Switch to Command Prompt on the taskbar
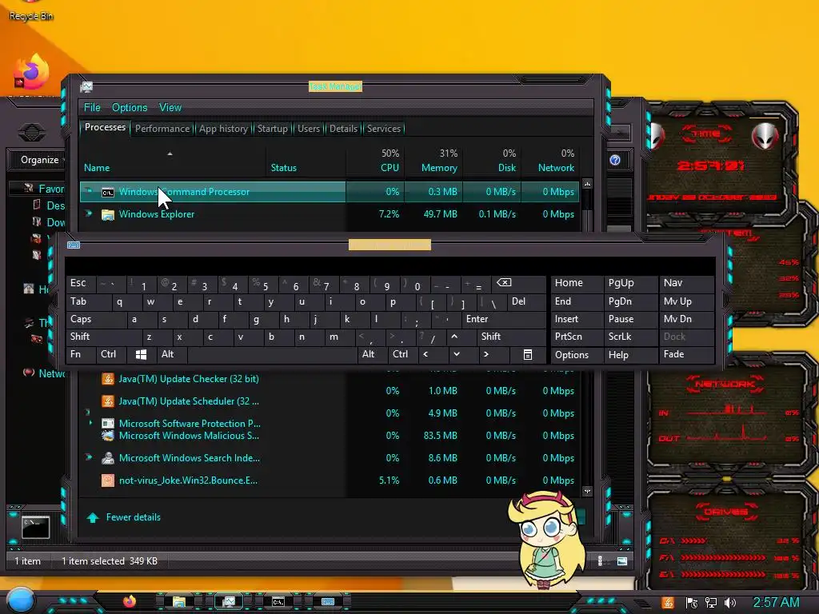The width and height of the screenshot is (819, 614). pos(278,602)
